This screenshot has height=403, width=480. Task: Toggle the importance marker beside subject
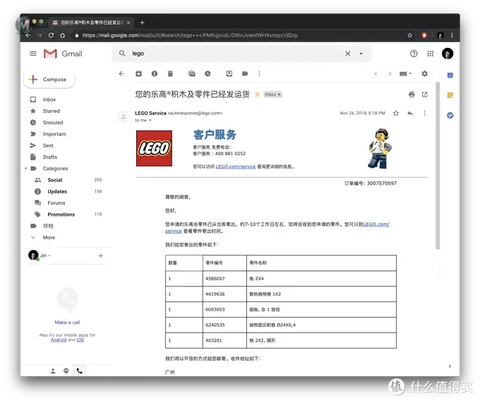[x=257, y=94]
